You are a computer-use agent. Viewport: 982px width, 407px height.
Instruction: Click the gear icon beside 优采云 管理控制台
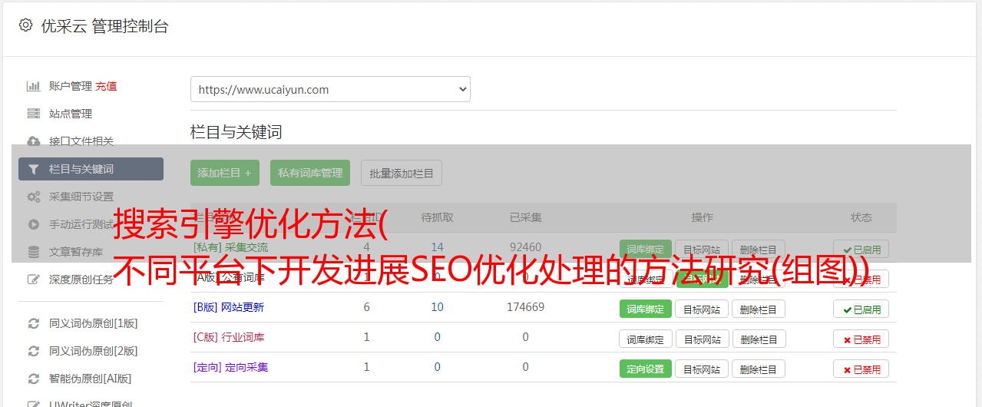(x=25, y=25)
